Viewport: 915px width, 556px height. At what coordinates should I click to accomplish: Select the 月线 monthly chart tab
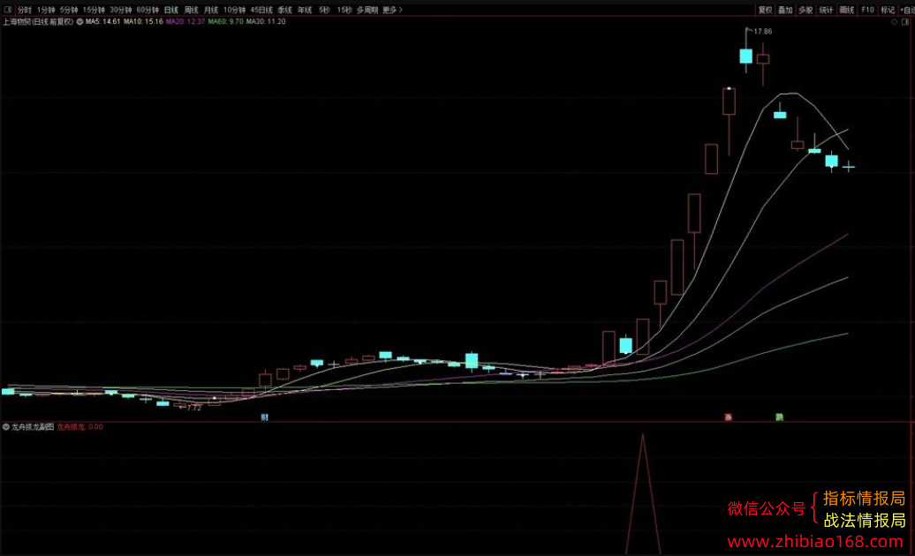click(x=211, y=10)
